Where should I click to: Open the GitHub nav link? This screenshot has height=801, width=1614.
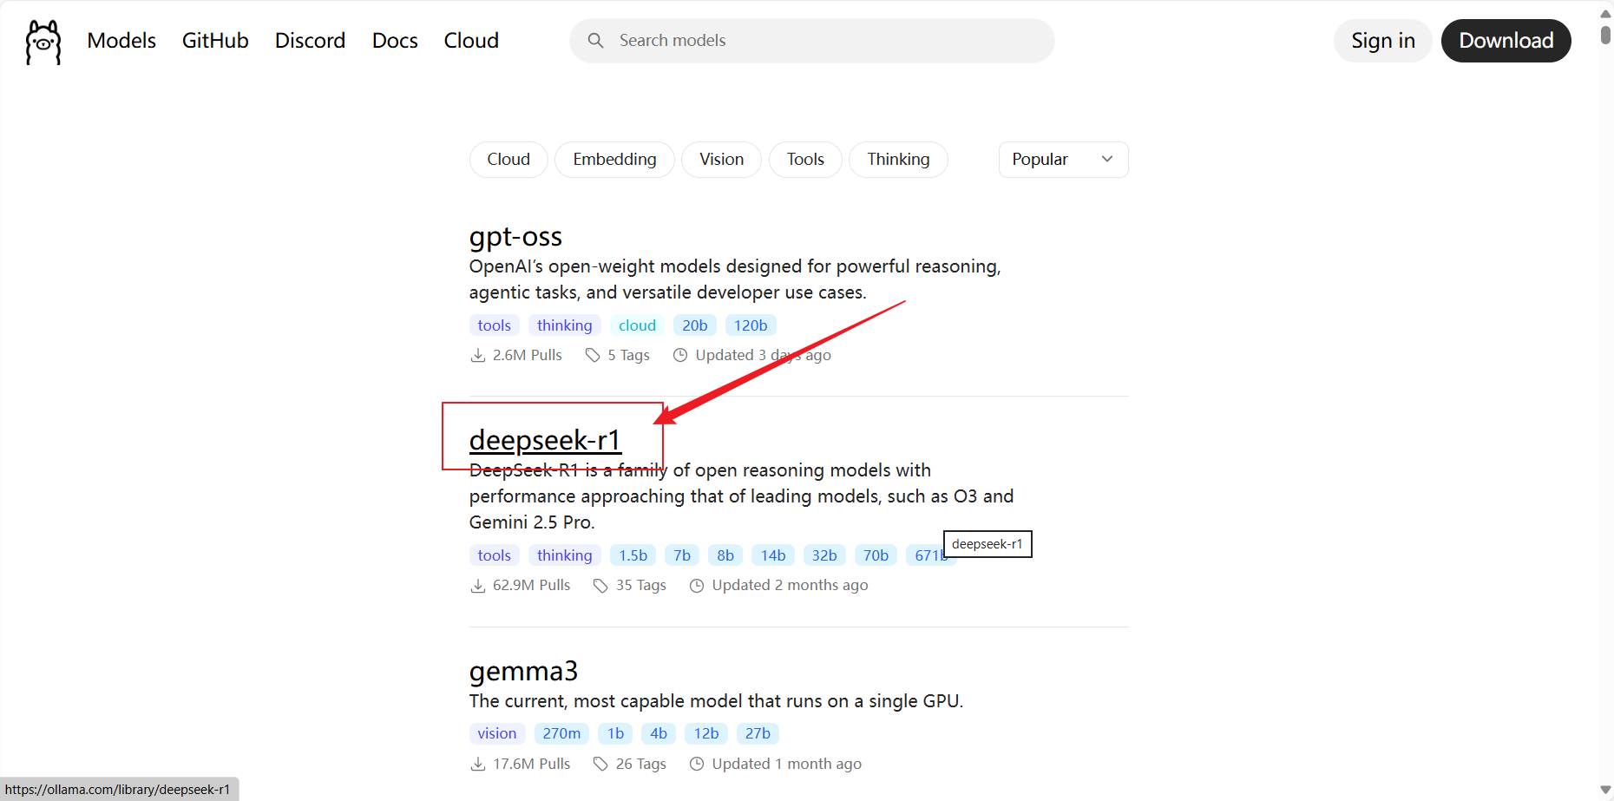point(215,41)
